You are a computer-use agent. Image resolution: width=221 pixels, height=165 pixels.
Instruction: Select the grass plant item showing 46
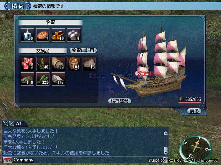43,64
